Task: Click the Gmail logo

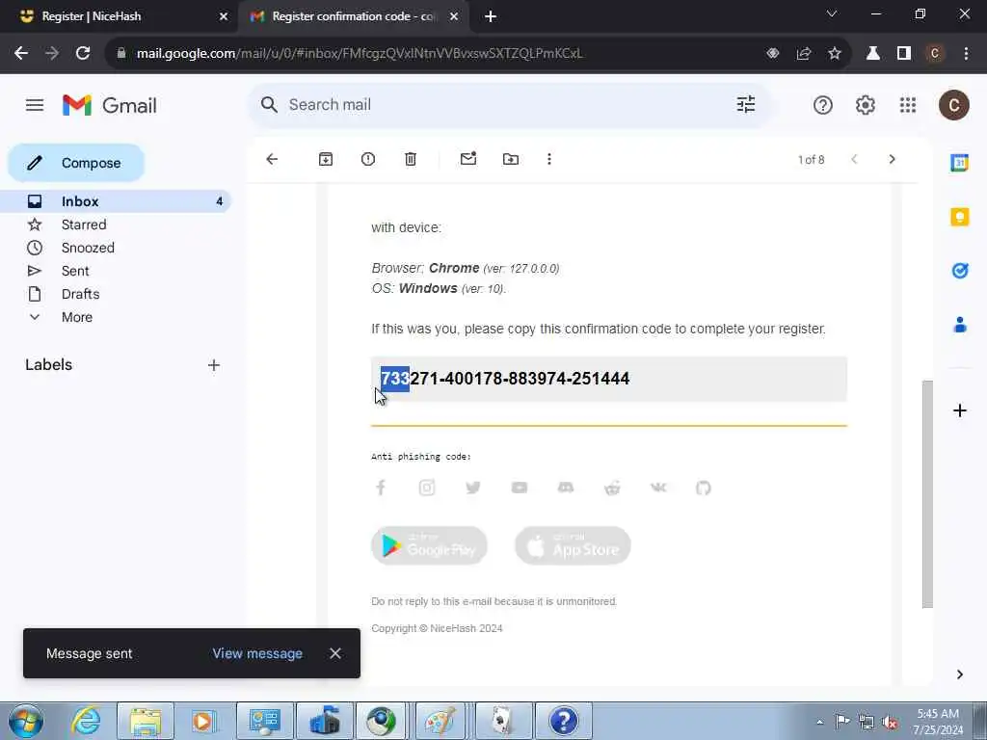Action: click(x=110, y=105)
